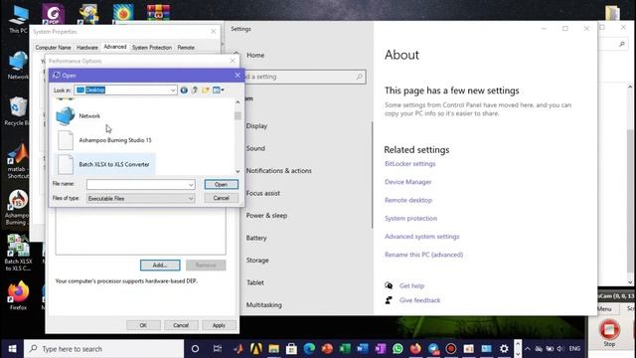Image resolution: width=636 pixels, height=358 pixels.
Task: Click the taskbar search box
Action: (103, 349)
